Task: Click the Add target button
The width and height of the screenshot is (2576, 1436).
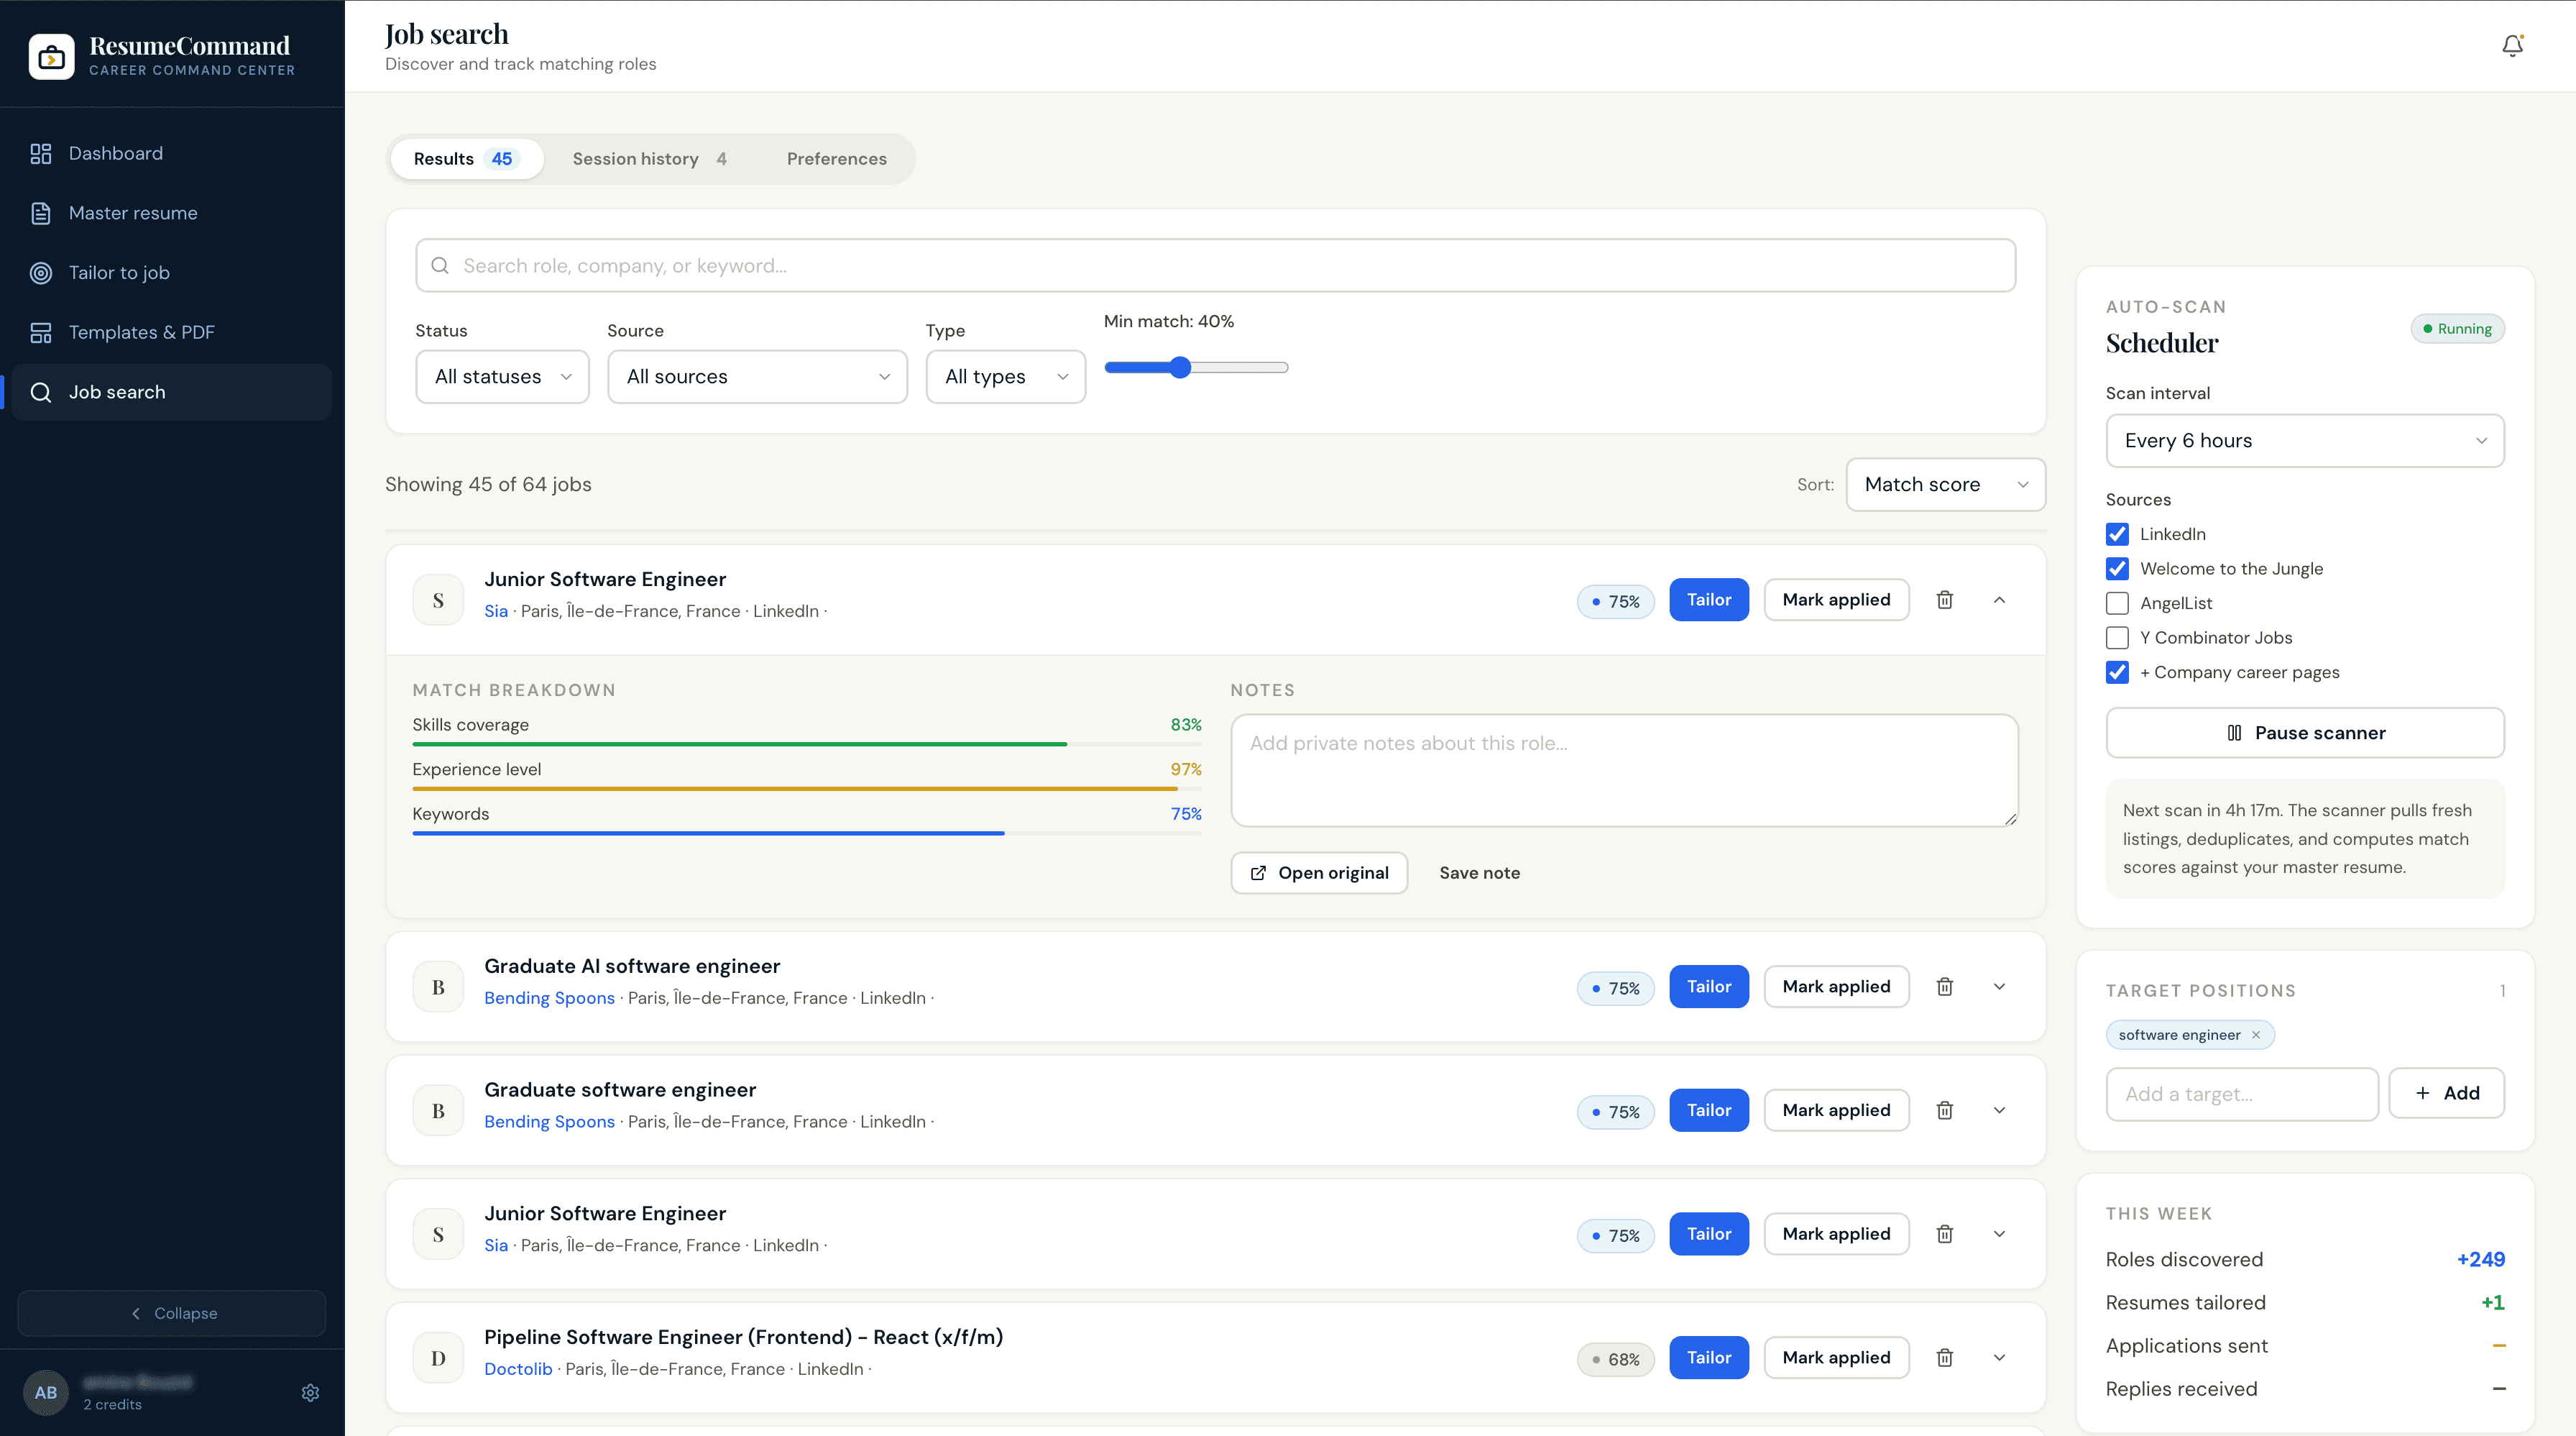Action: pyautogui.click(x=2446, y=1093)
